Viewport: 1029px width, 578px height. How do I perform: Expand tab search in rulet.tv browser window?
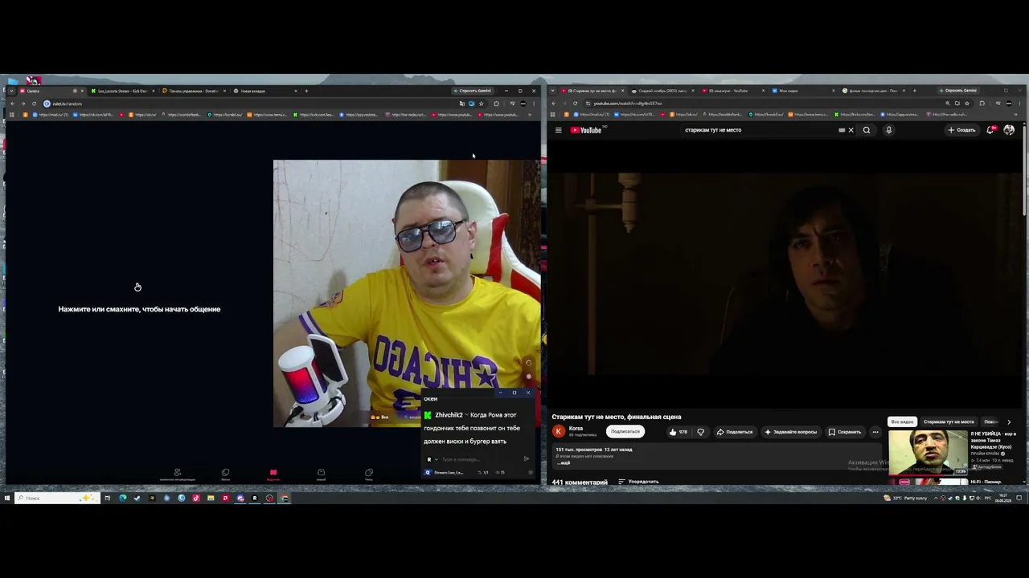pyautogui.click(x=11, y=91)
